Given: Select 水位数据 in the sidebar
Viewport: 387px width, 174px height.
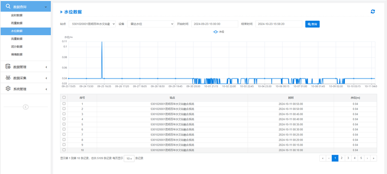Looking at the screenshot, I should point(26,31).
